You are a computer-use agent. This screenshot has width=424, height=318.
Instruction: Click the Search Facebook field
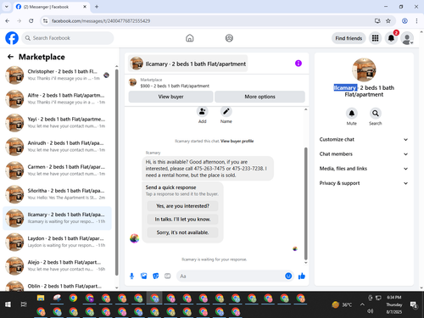[x=68, y=38]
